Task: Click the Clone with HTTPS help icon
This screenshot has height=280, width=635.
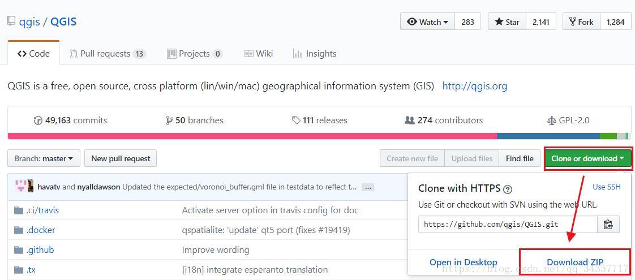Action: tap(508, 189)
